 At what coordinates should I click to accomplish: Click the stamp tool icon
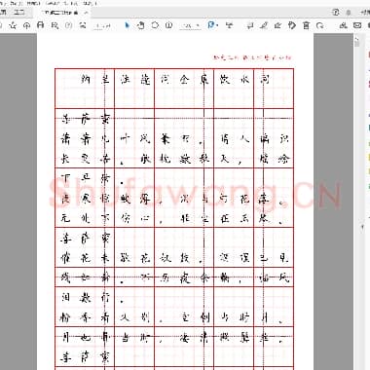point(292,25)
